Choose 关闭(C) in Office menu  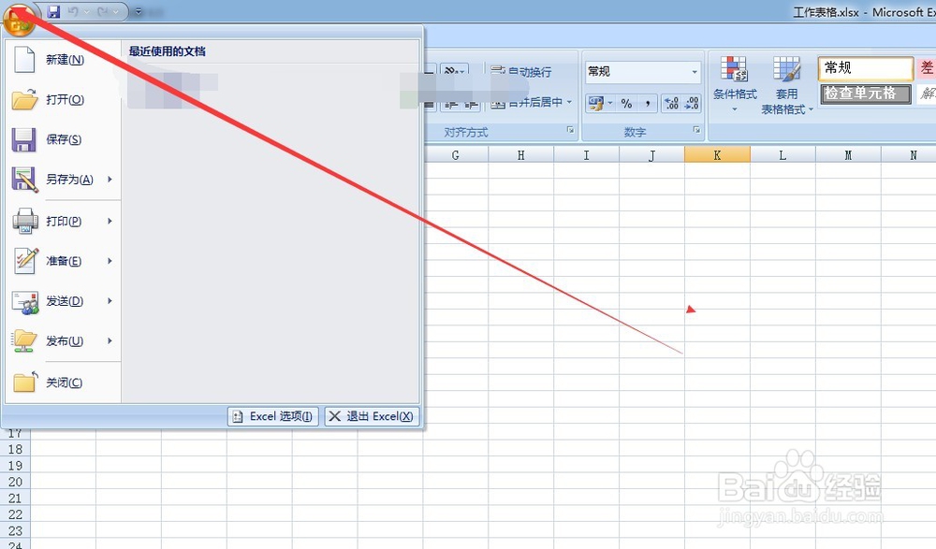[x=64, y=383]
